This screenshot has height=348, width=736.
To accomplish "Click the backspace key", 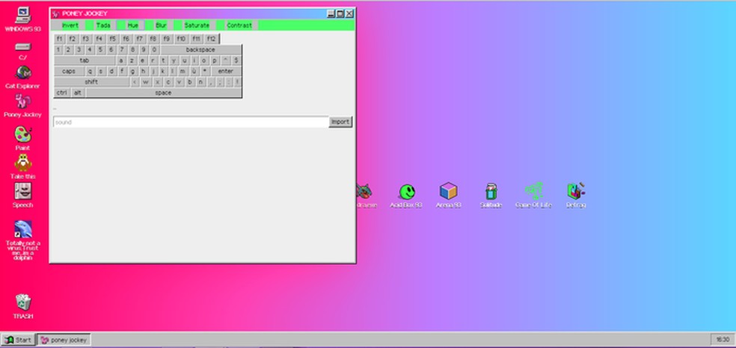I will pos(200,49).
